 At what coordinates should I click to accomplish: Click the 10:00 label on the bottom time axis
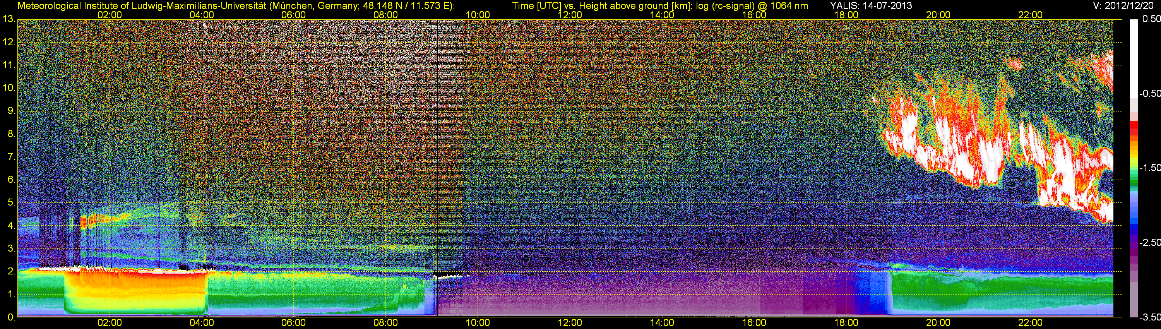[x=478, y=323]
